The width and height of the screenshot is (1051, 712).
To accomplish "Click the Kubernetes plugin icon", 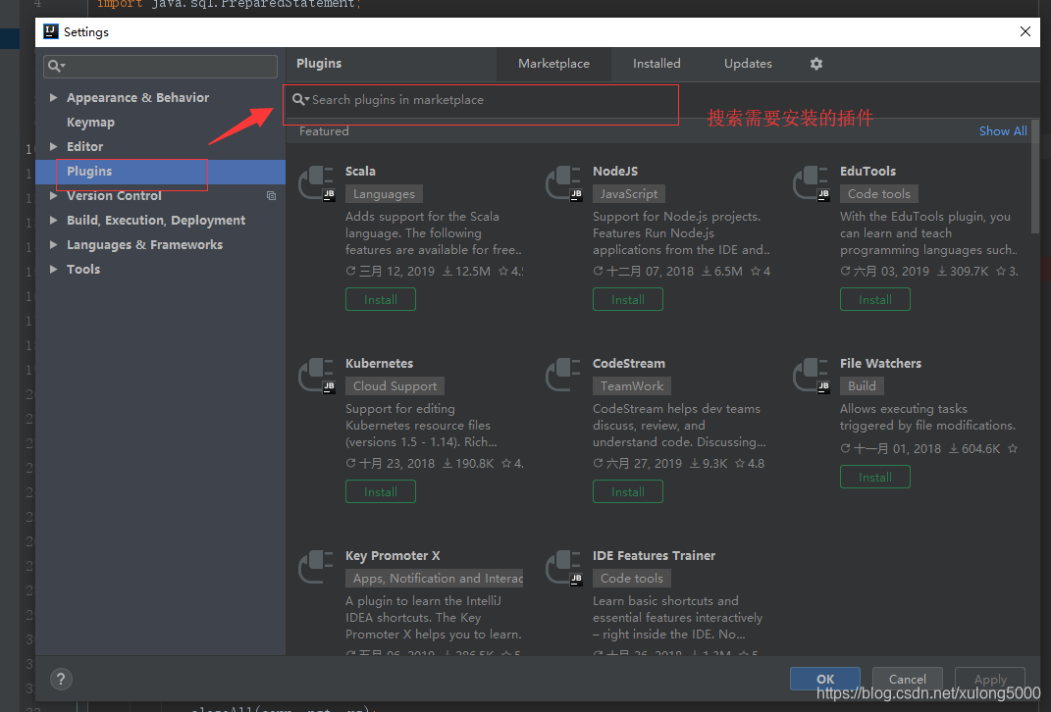I will (316, 375).
